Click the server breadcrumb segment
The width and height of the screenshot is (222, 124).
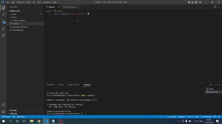(49, 11)
